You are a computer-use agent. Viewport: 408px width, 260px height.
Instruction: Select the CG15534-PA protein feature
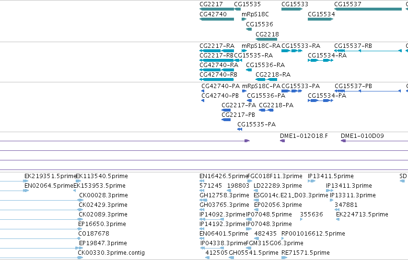click(321, 101)
